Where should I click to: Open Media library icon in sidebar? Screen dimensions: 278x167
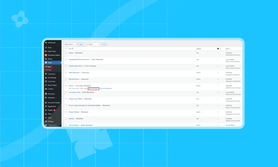pyautogui.click(x=46, y=59)
